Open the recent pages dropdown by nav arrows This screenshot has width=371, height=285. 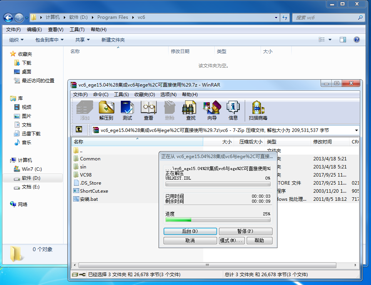click(x=27, y=18)
